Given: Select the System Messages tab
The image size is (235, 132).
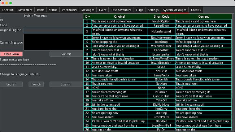Looking at the screenshot, I should [175, 10].
